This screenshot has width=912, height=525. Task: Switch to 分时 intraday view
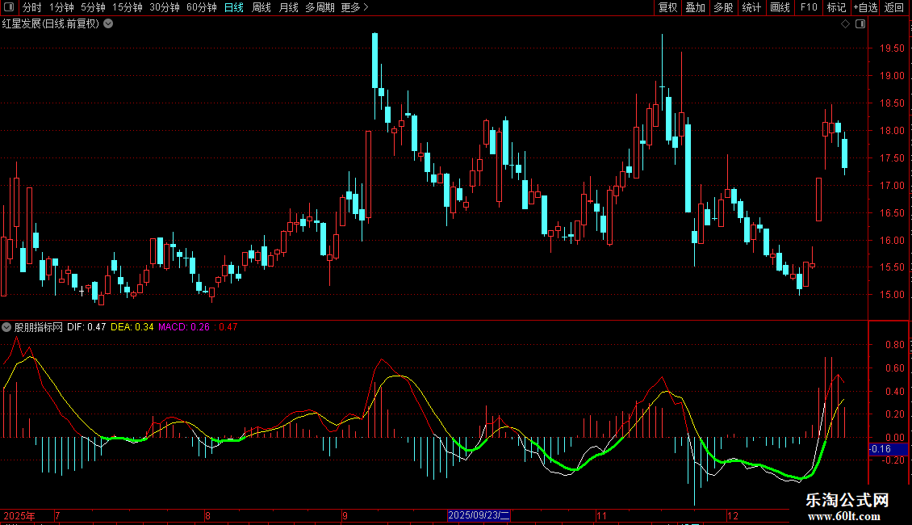point(32,7)
